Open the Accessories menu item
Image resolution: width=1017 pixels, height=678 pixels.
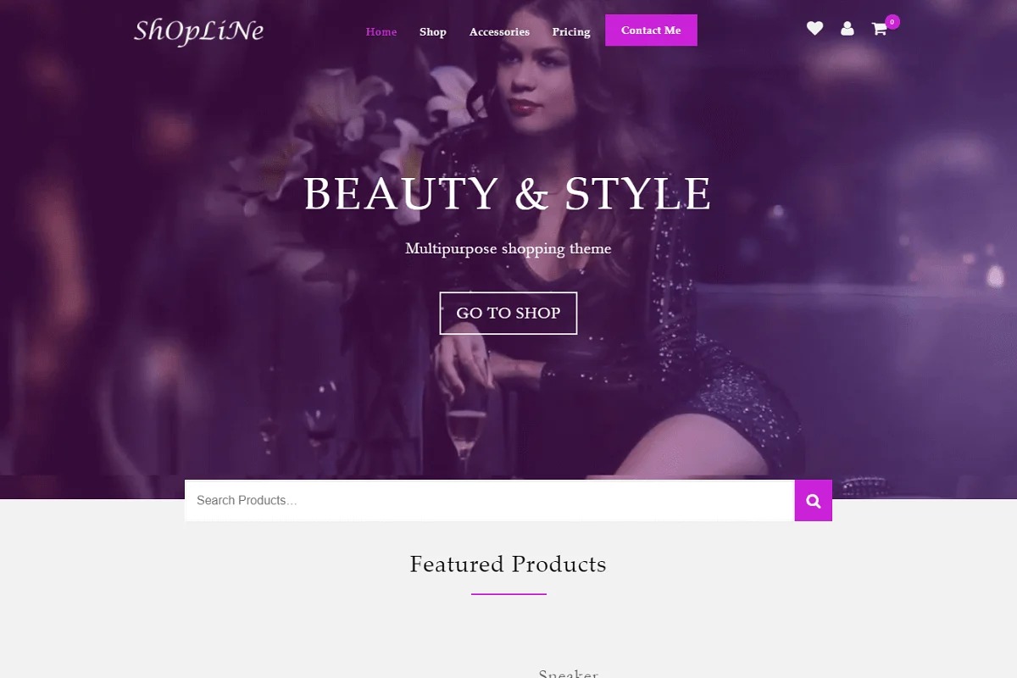coord(499,31)
